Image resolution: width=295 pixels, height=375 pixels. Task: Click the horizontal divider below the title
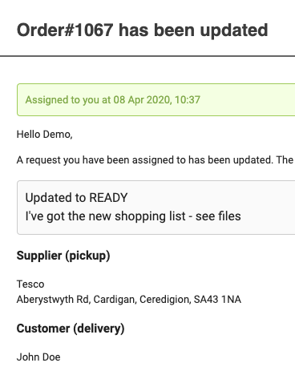[147, 56]
